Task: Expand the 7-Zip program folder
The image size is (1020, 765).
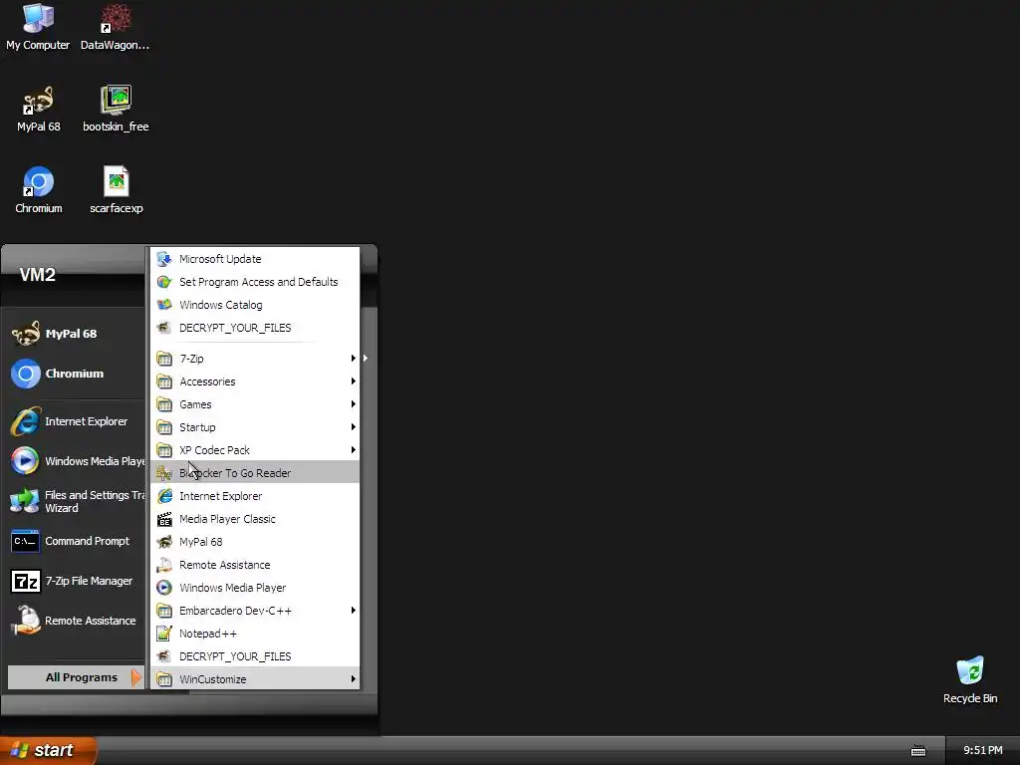Action: pyautogui.click(x=255, y=359)
